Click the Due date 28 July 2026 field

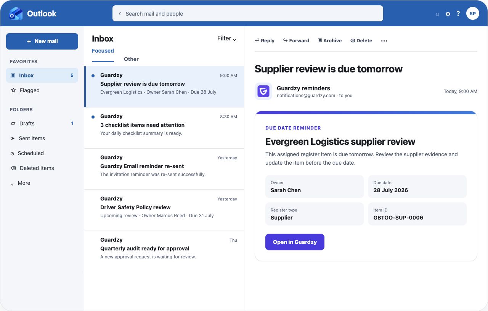(417, 186)
